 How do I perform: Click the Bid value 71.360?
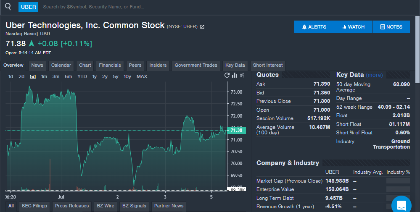coord(322,93)
